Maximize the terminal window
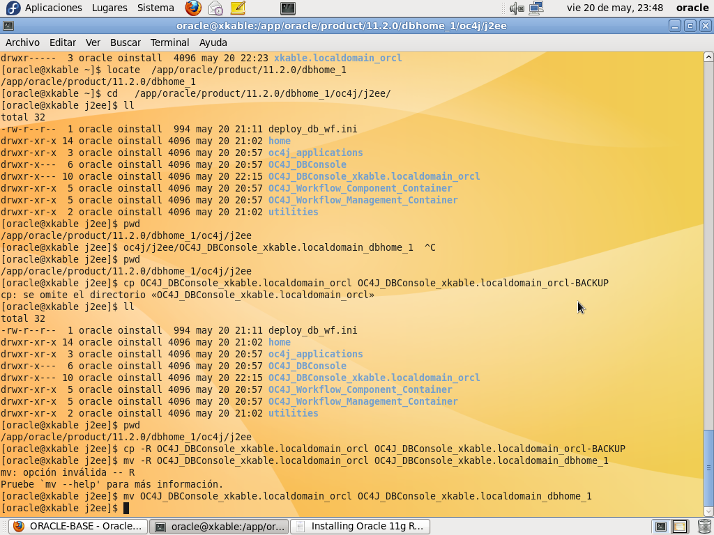 tap(690, 26)
